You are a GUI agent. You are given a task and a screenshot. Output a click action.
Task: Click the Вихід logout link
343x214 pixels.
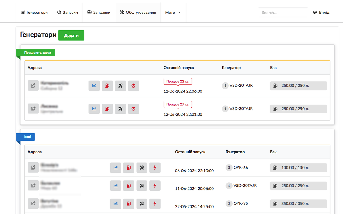[321, 12]
